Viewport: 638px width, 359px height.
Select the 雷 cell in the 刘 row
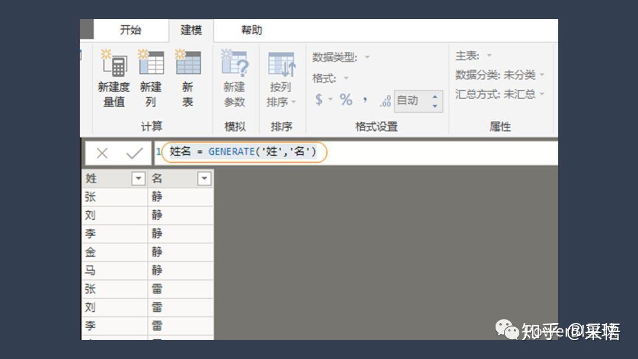click(181, 308)
